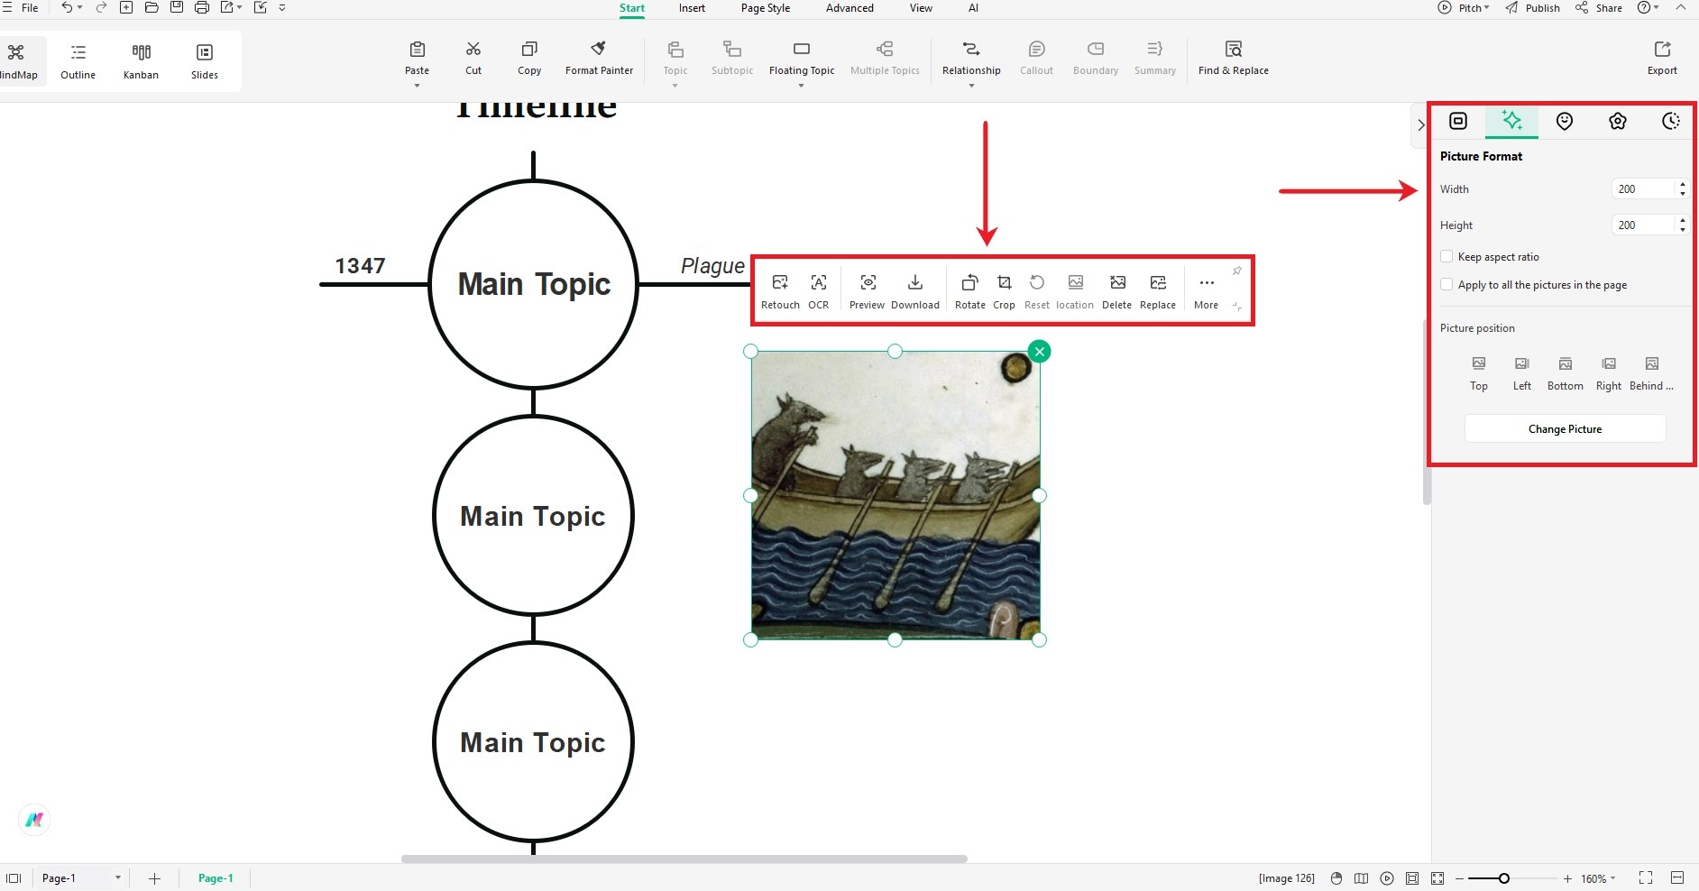Switch to Kanban view
Image resolution: width=1699 pixels, height=891 pixels.
coord(141,61)
